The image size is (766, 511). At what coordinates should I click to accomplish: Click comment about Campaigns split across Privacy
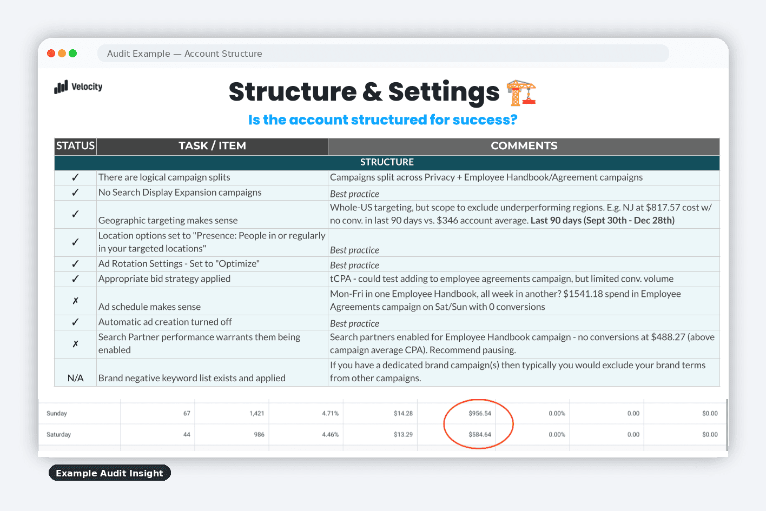[x=524, y=177]
